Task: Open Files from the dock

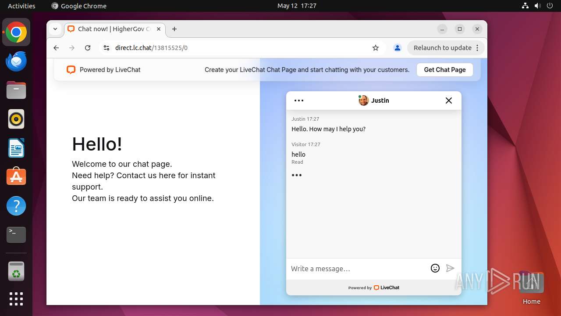Action: (x=16, y=90)
